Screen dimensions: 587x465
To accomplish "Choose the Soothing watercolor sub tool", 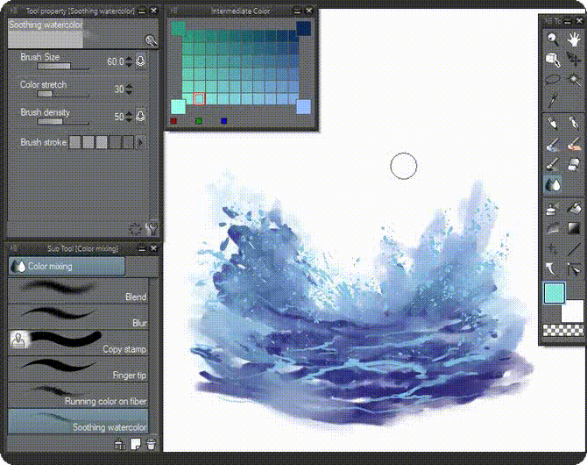I will [78, 421].
